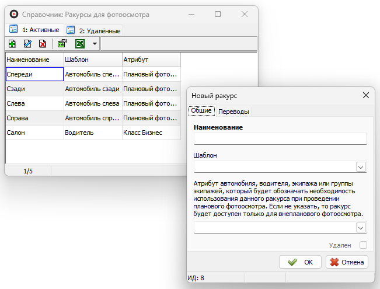
Task: Click the list icon on the Удалённые tab
Action: pyautogui.click(x=71, y=30)
